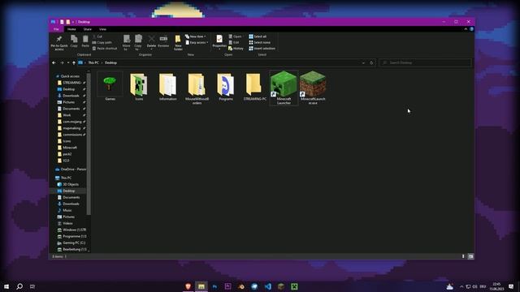The height and width of the screenshot is (292, 520).
Task: Click the Search Desktop input field
Action: pos(425,62)
